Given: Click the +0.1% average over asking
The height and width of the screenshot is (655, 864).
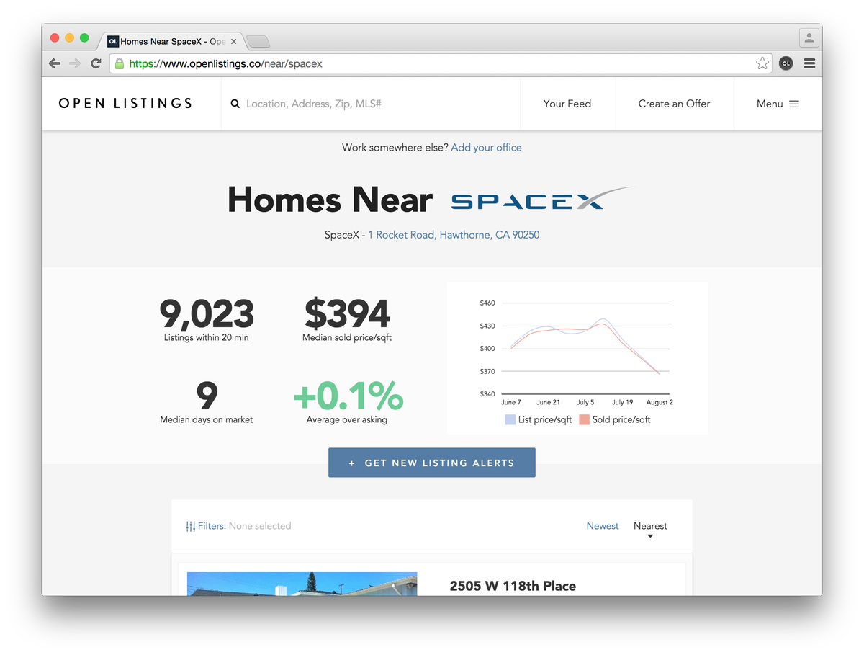Looking at the screenshot, I should (x=348, y=395).
